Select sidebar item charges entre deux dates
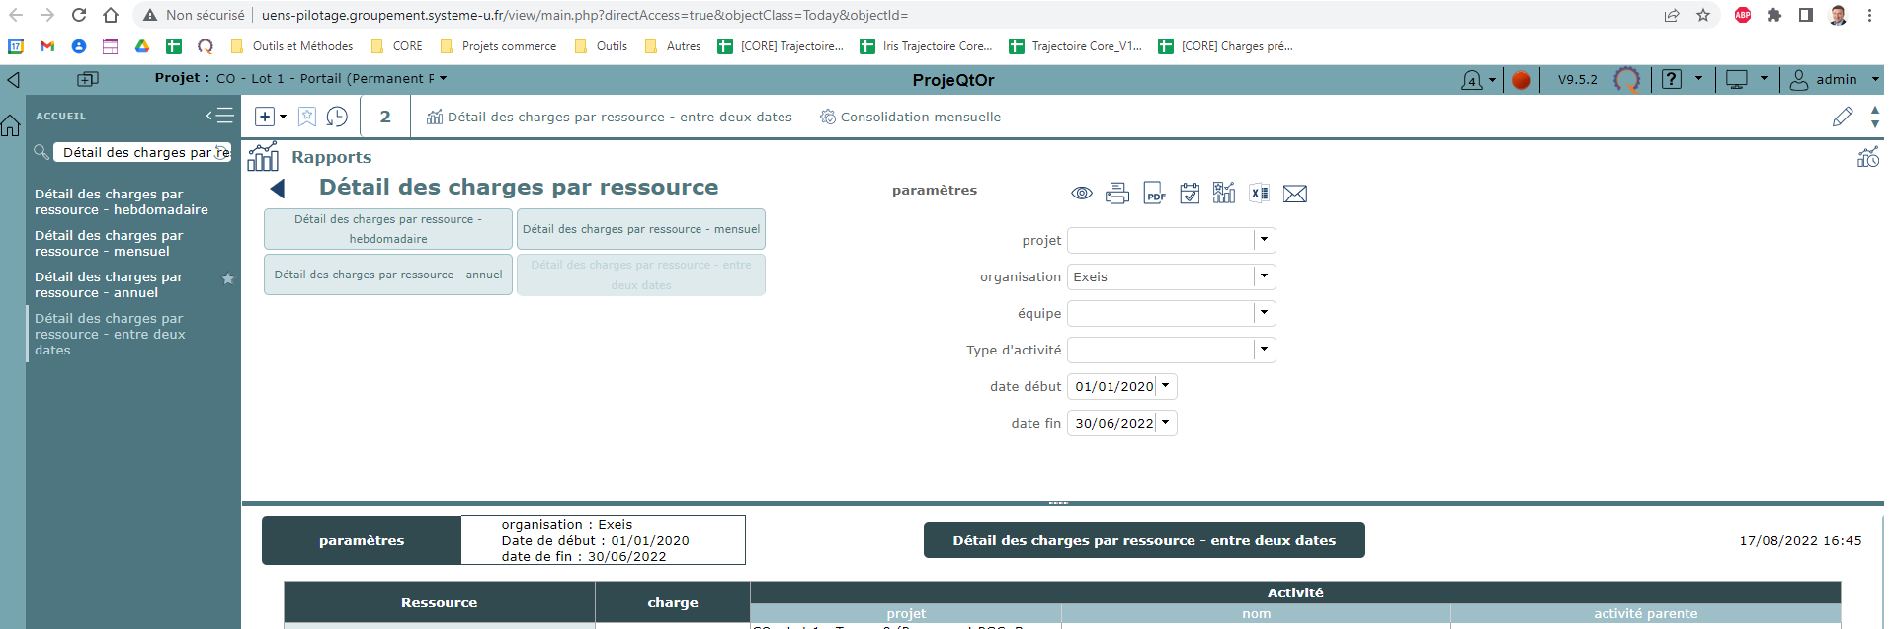 (x=110, y=334)
